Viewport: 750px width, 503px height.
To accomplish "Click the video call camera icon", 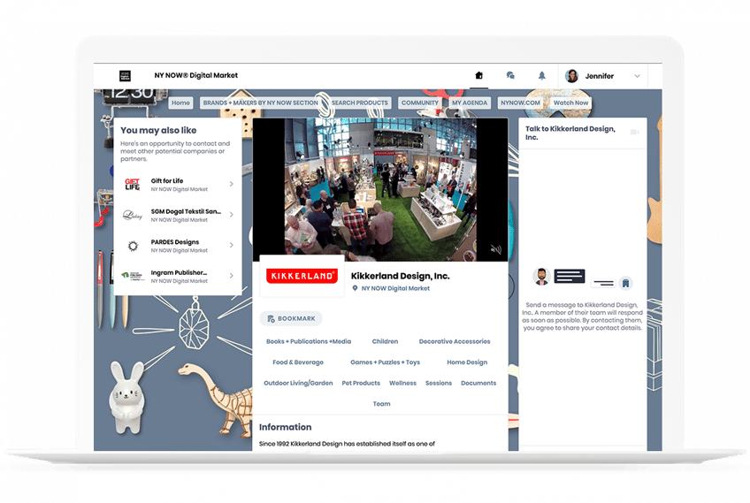I will (x=634, y=132).
